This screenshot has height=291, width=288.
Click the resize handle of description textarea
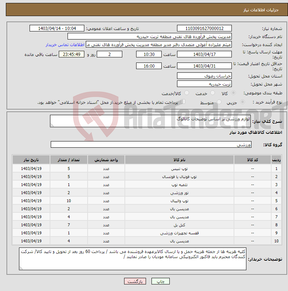pos(52,125)
